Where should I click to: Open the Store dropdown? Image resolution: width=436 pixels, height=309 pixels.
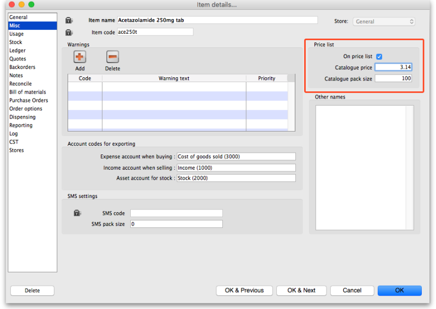tap(384, 22)
